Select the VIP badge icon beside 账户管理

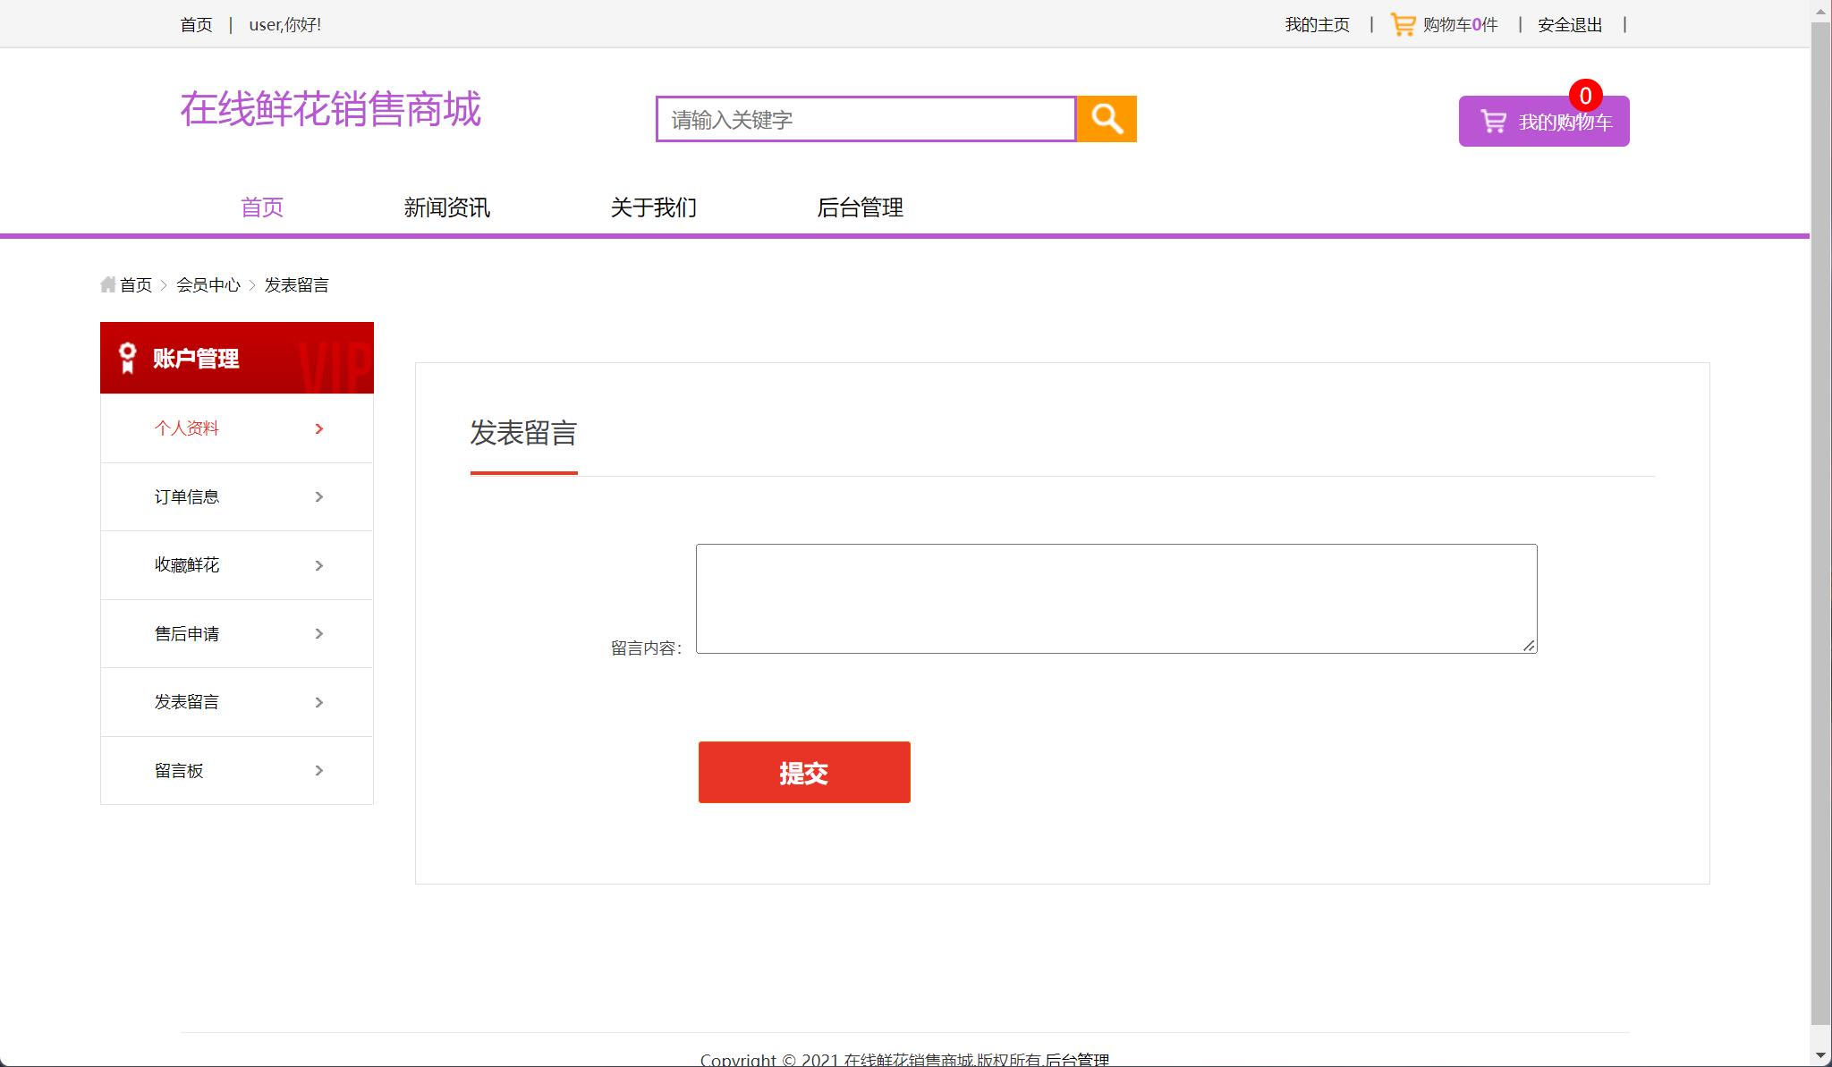point(126,357)
